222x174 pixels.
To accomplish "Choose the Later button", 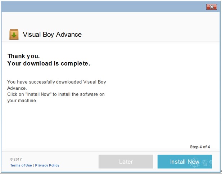I will [x=126, y=161].
